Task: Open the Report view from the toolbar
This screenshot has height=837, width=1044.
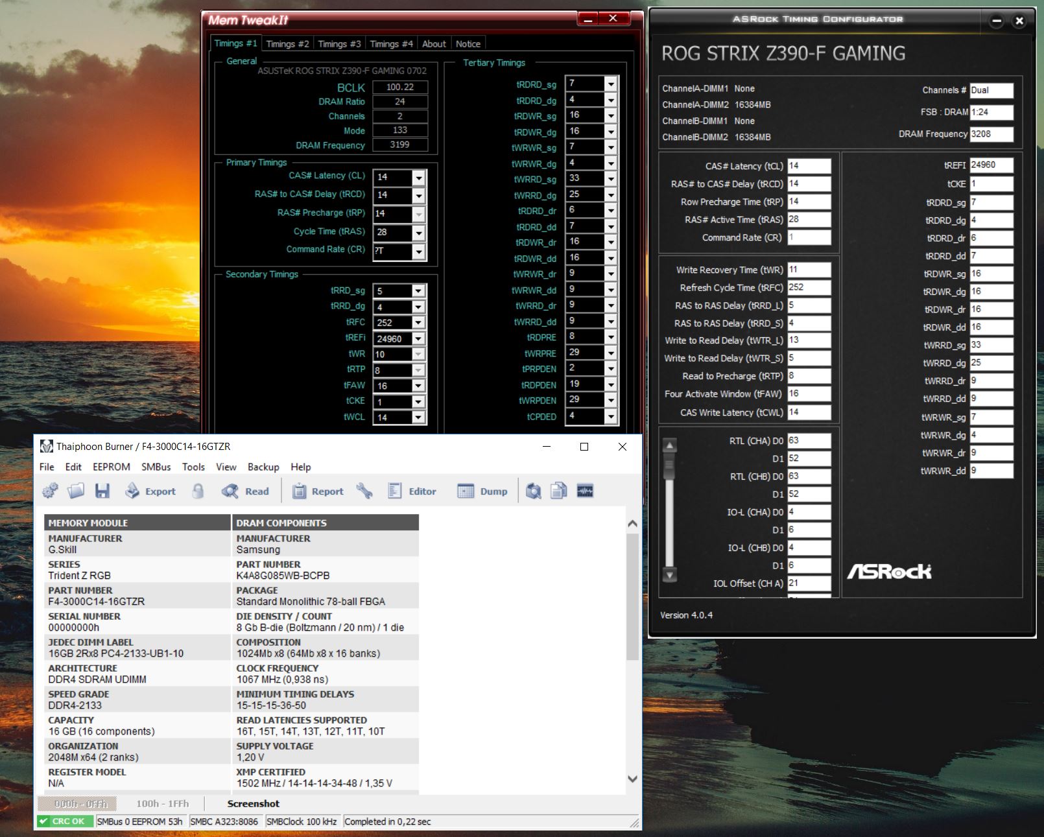Action: click(318, 491)
